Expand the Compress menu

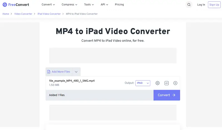(x=69, y=4)
